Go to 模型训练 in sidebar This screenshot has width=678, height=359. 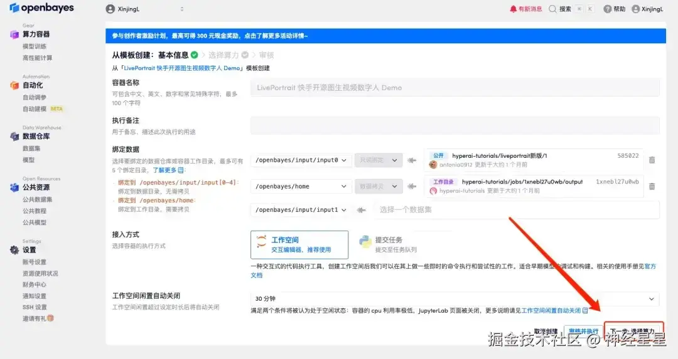[34, 46]
